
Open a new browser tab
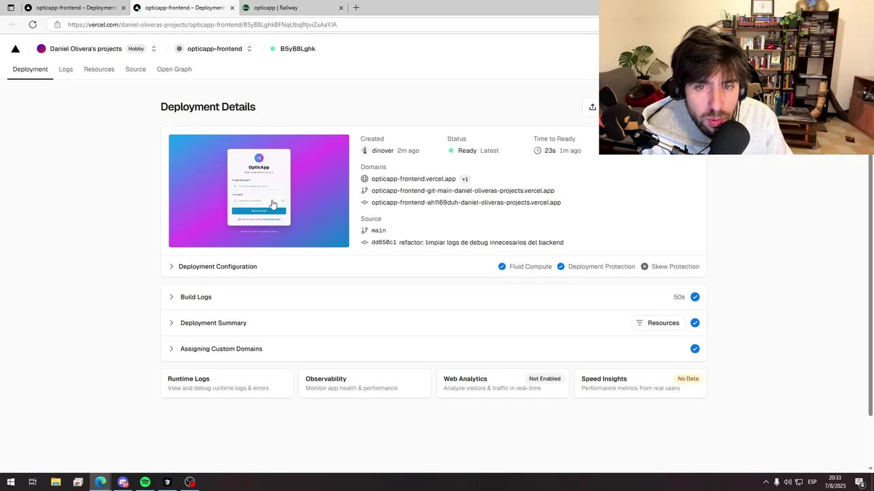(x=356, y=8)
